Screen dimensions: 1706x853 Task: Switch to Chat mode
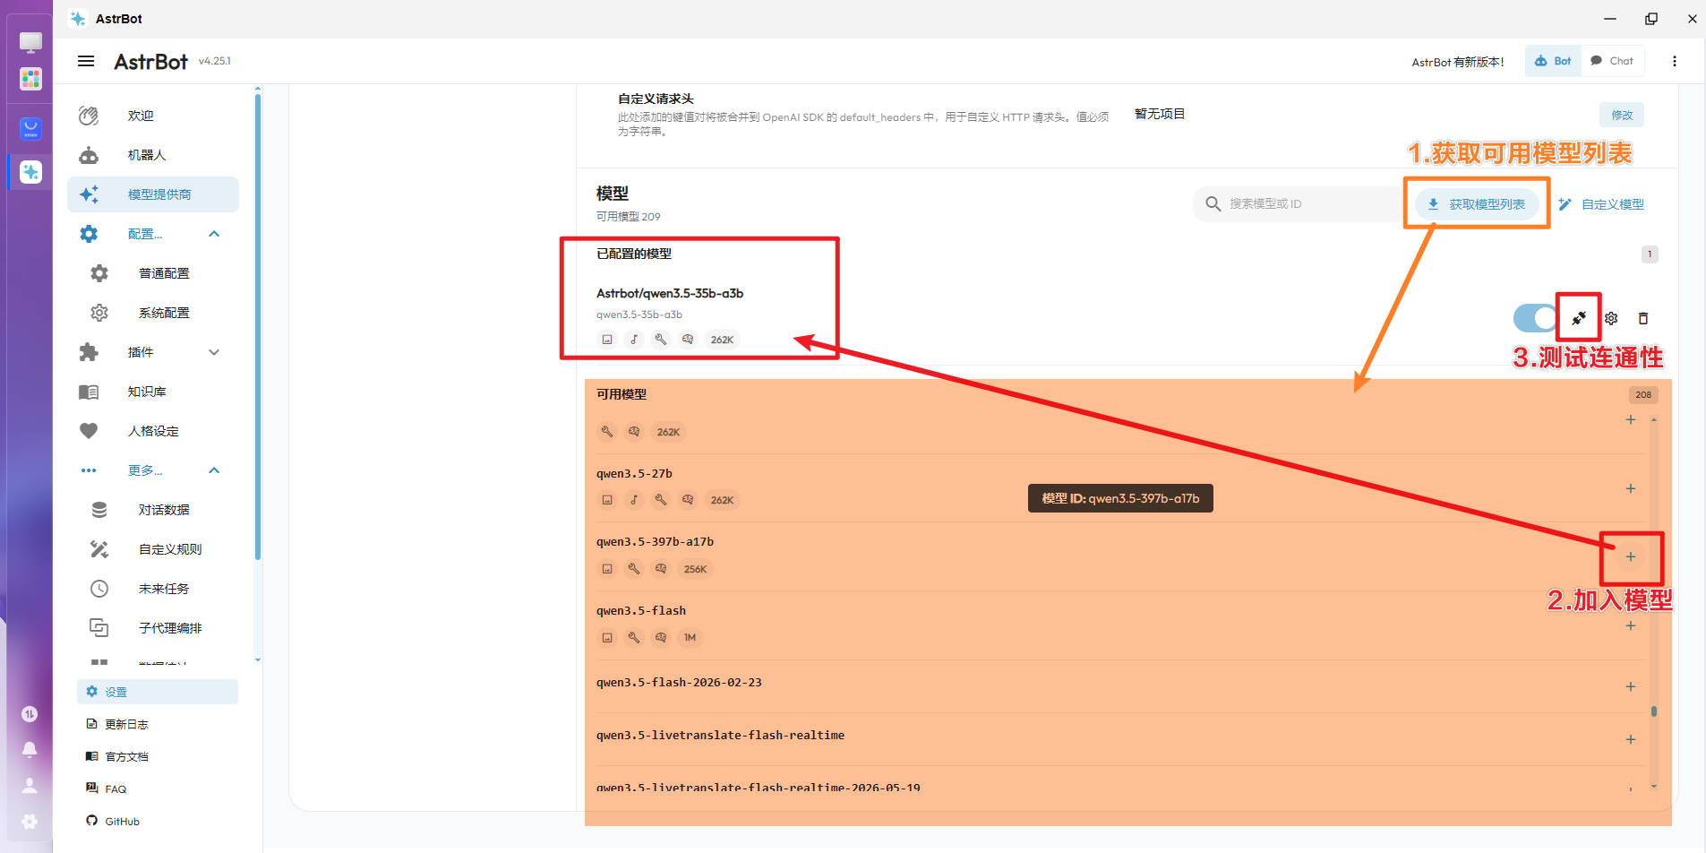pos(1612,61)
